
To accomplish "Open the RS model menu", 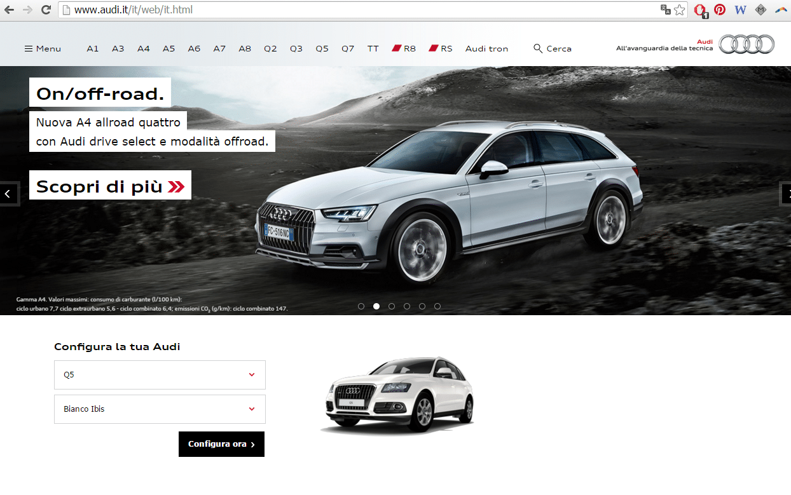I will [x=441, y=48].
